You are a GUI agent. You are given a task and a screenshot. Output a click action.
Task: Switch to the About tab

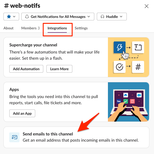(x=8, y=28)
